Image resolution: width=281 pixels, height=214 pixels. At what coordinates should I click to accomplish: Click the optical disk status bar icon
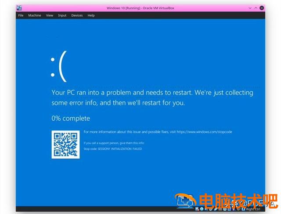click(202, 209)
